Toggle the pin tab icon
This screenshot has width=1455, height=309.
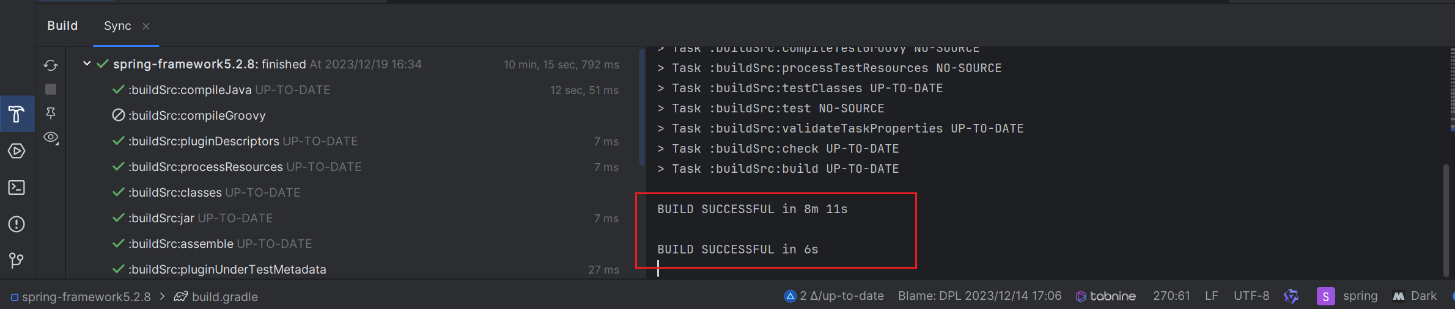(51, 113)
